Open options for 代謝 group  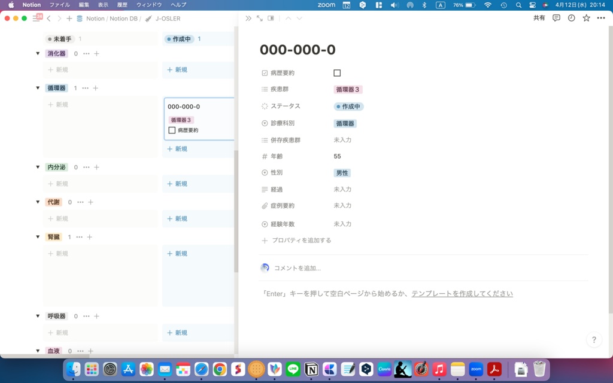[80, 202]
